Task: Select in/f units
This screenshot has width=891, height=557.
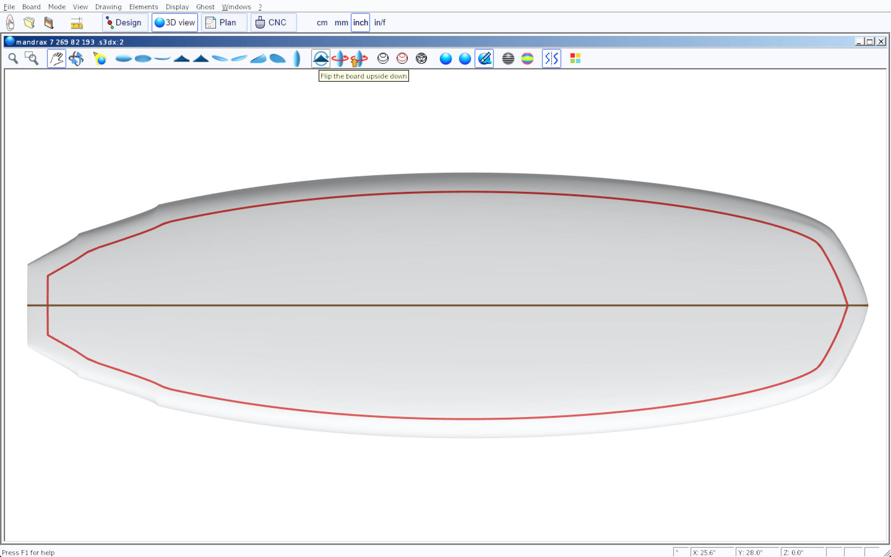Action: point(380,23)
